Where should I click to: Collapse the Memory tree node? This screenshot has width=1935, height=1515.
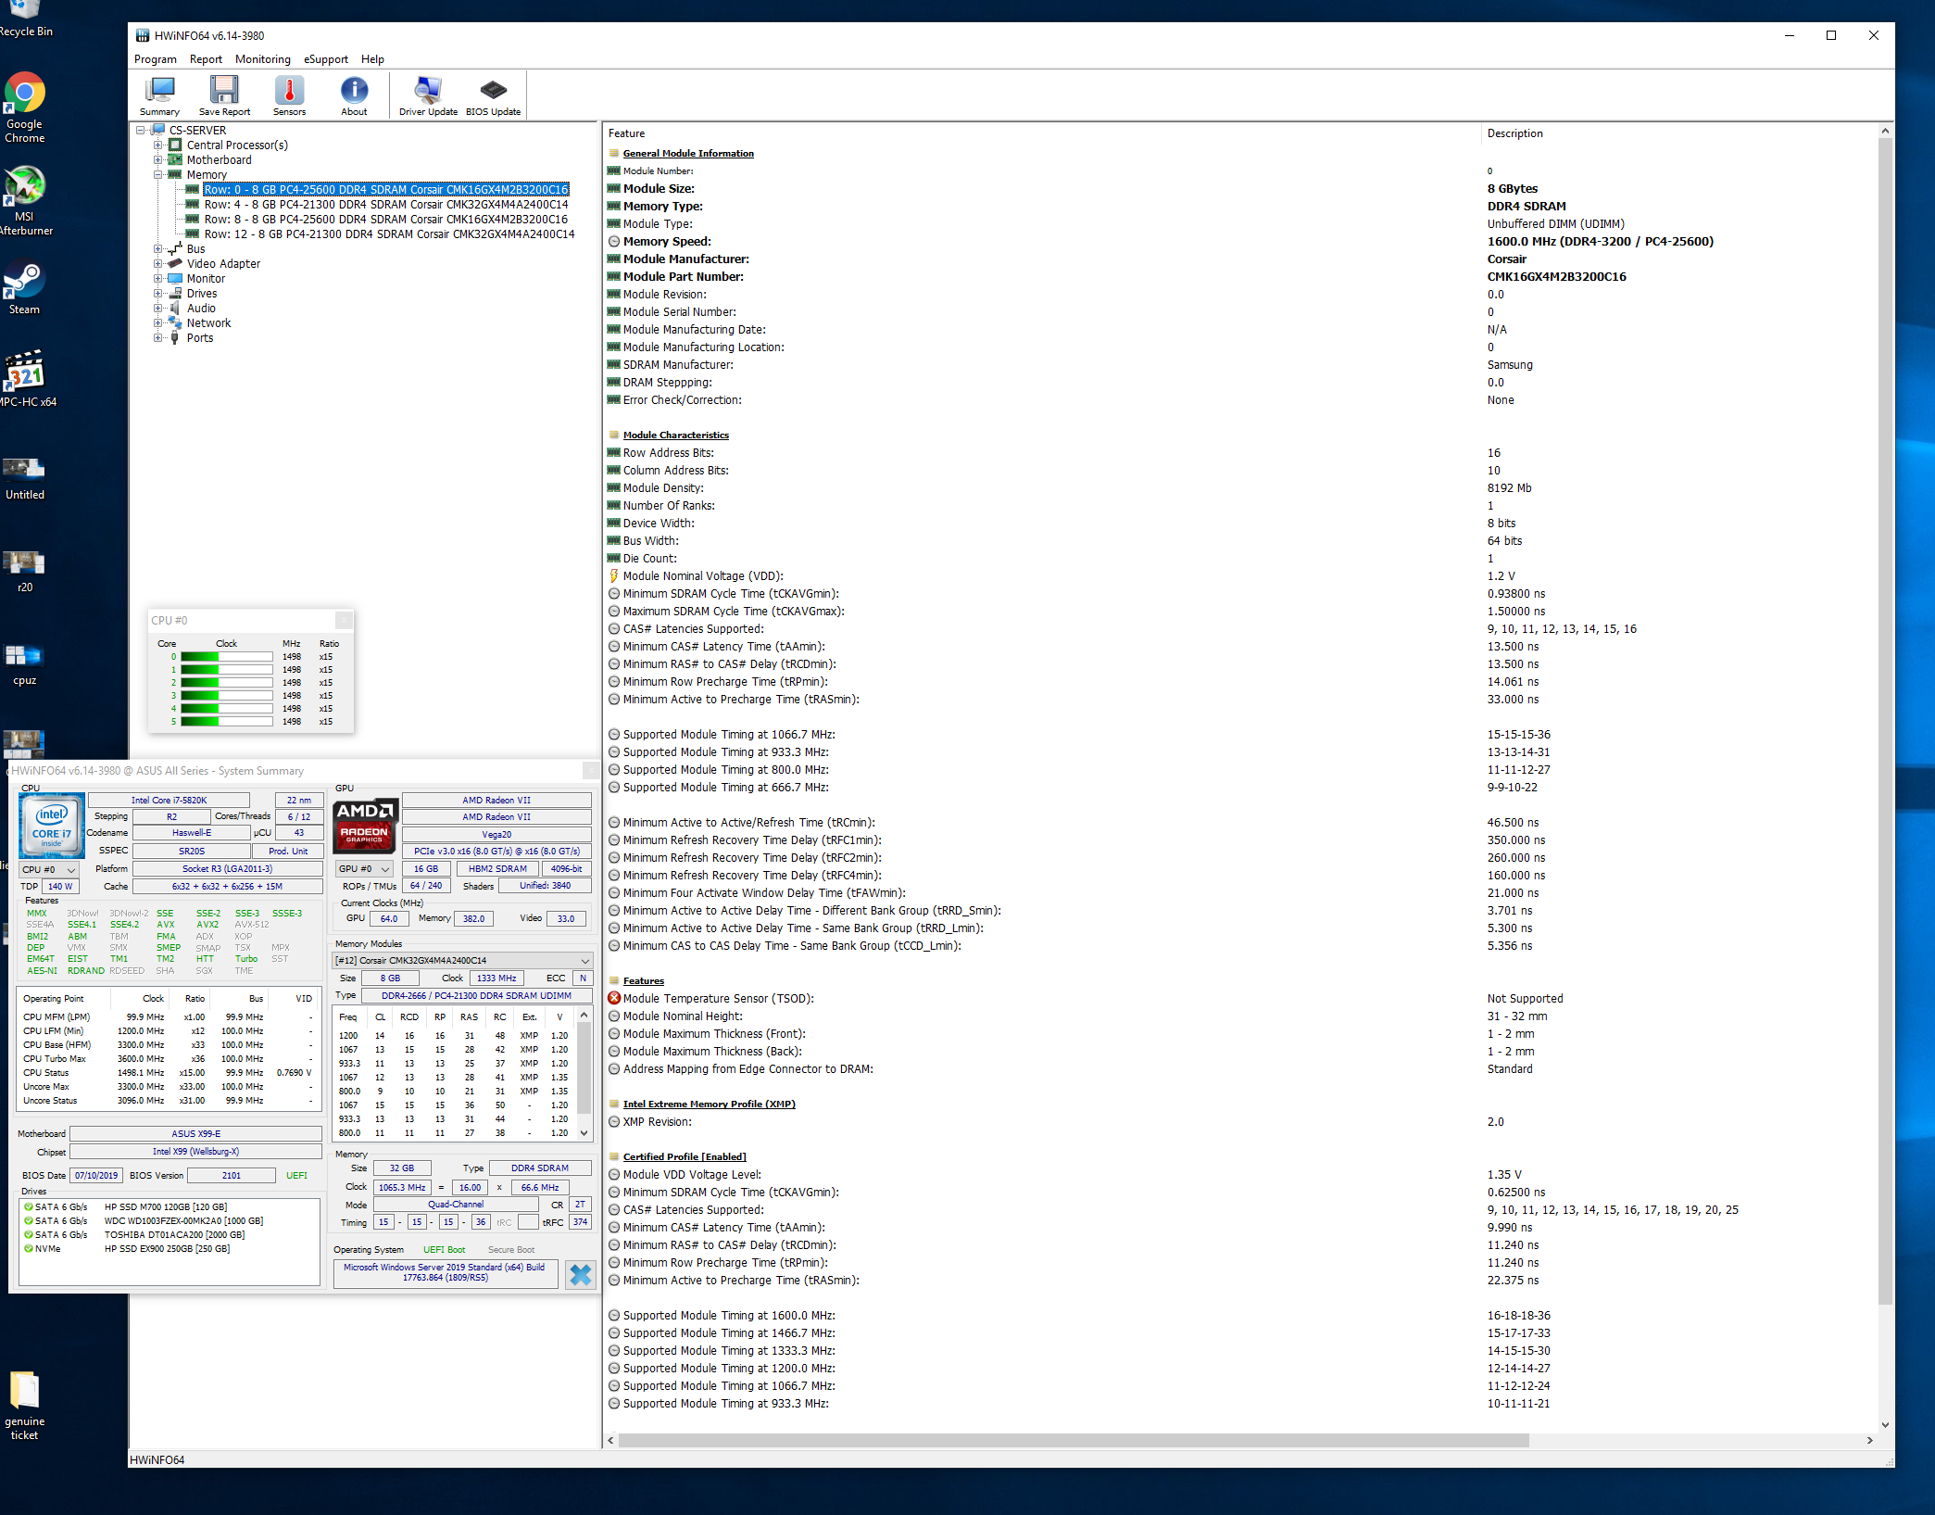pos(157,175)
